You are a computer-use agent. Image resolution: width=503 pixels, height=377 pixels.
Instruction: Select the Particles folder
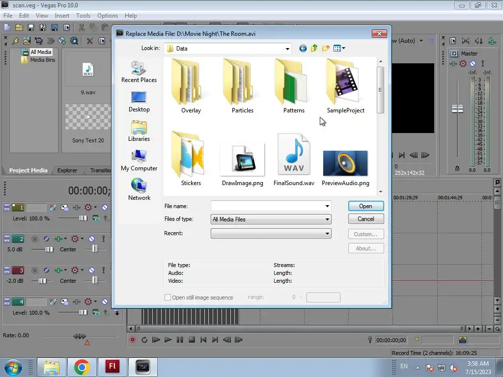pyautogui.click(x=243, y=86)
